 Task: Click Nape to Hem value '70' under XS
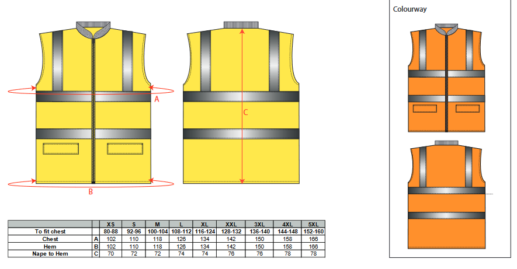[x=111, y=254]
